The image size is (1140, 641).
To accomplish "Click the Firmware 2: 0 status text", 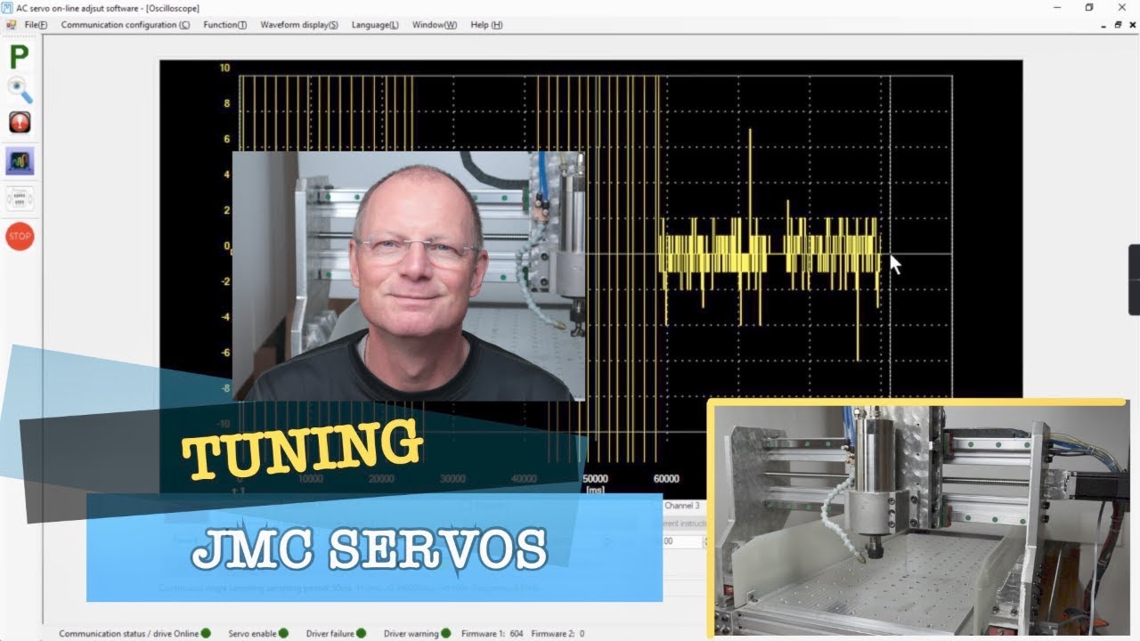I will click(558, 634).
